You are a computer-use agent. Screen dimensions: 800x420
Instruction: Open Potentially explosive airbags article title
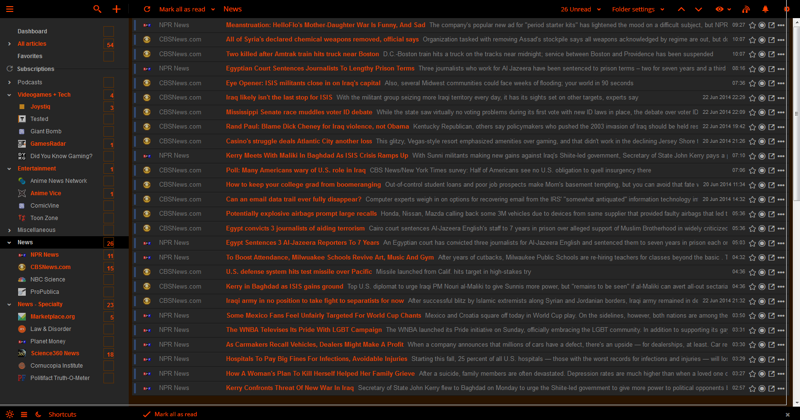pyautogui.click(x=301, y=214)
